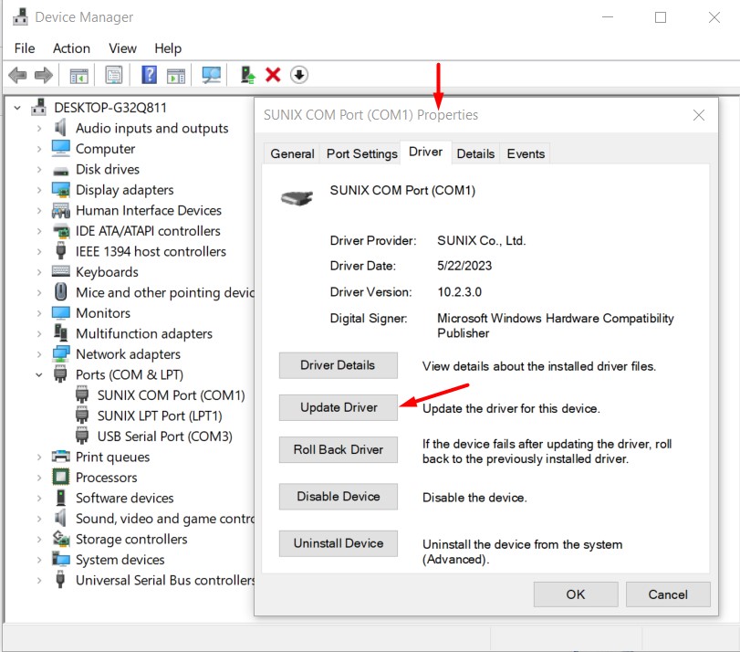This screenshot has width=740, height=652.
Task: Expand the IDE ATA/ATAPI controllers chevron
Action: pos(39,231)
